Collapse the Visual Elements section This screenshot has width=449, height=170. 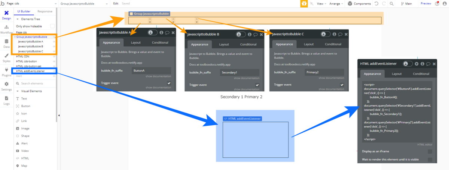coord(18,91)
